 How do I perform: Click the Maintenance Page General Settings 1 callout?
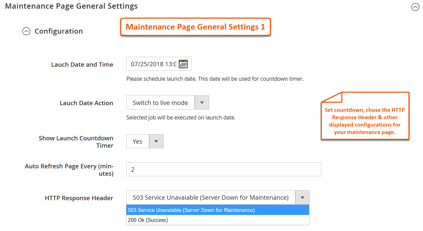pos(195,27)
